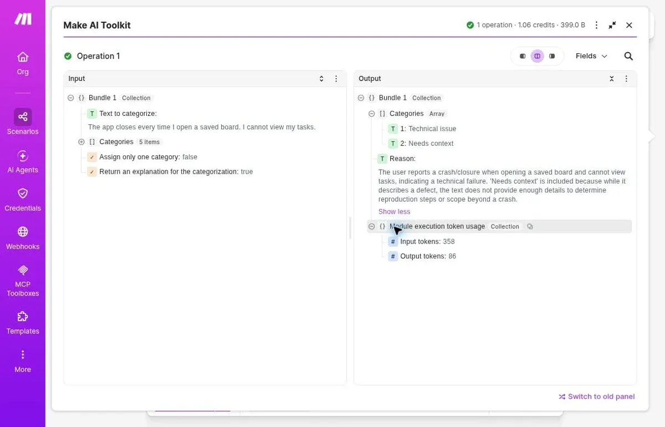Go to Scenarios in the sidebar
665x427 pixels.
coord(23,122)
